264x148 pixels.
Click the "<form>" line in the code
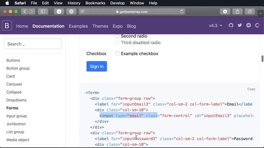pos(92,92)
